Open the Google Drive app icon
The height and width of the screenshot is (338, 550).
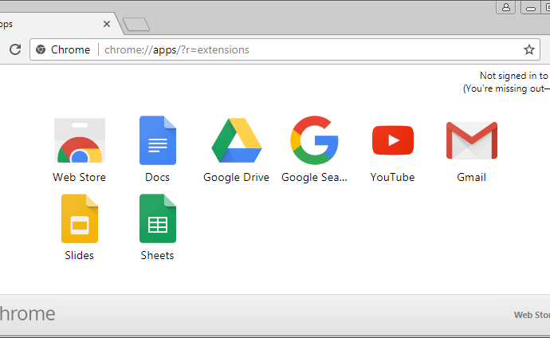click(x=237, y=140)
